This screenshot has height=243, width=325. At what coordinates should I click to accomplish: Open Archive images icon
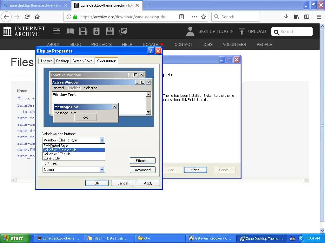(123, 31)
